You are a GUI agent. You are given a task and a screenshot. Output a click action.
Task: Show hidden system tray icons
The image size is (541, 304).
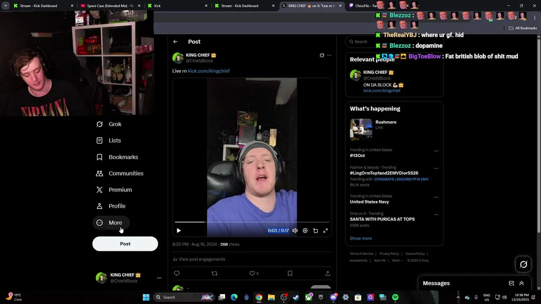click(458, 297)
